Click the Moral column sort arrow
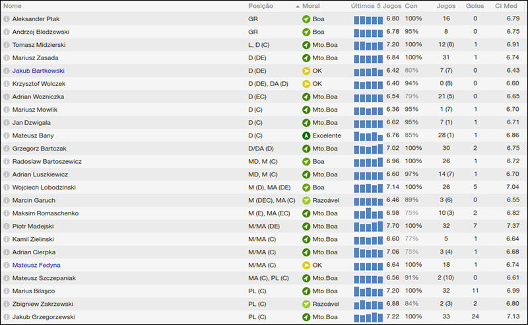 [298, 6]
